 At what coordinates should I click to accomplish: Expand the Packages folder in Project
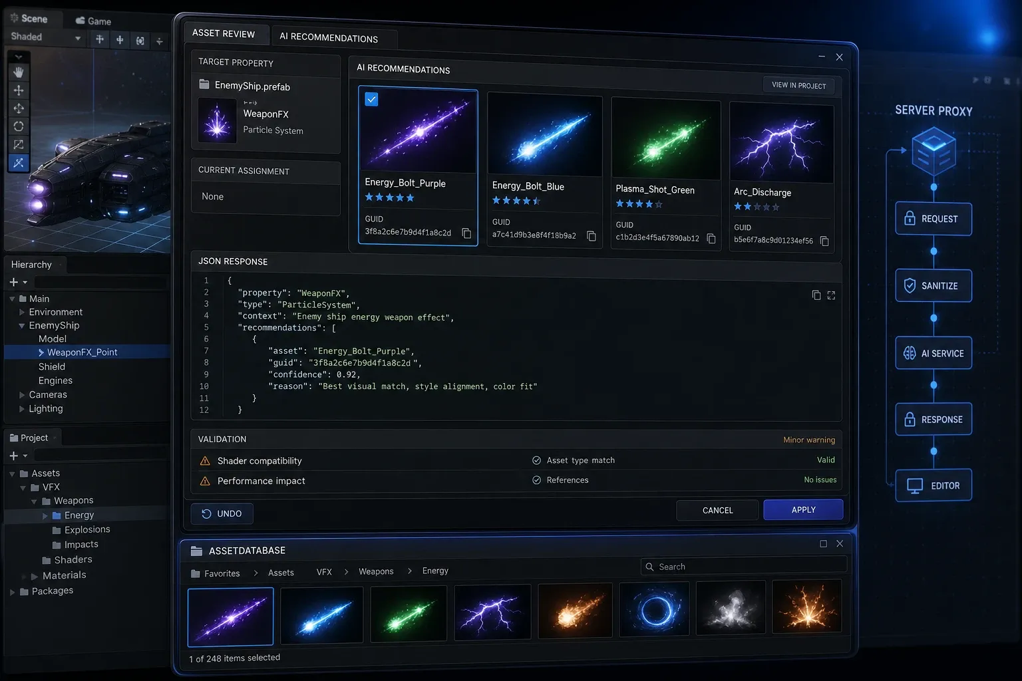12,592
